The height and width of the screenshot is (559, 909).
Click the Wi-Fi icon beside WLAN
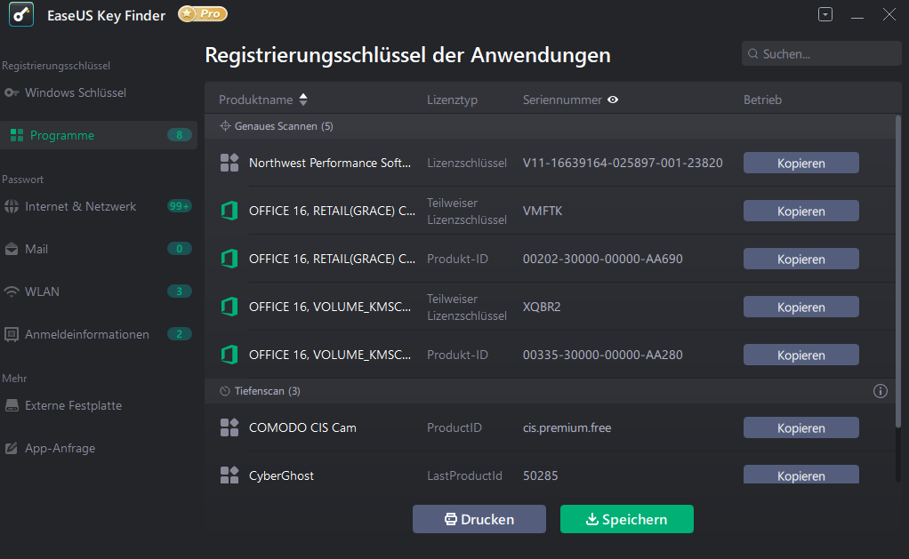tap(12, 291)
